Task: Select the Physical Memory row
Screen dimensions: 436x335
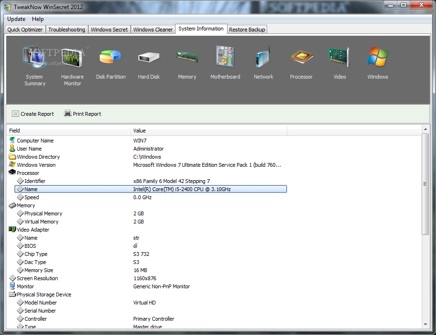Action: click(x=151, y=213)
